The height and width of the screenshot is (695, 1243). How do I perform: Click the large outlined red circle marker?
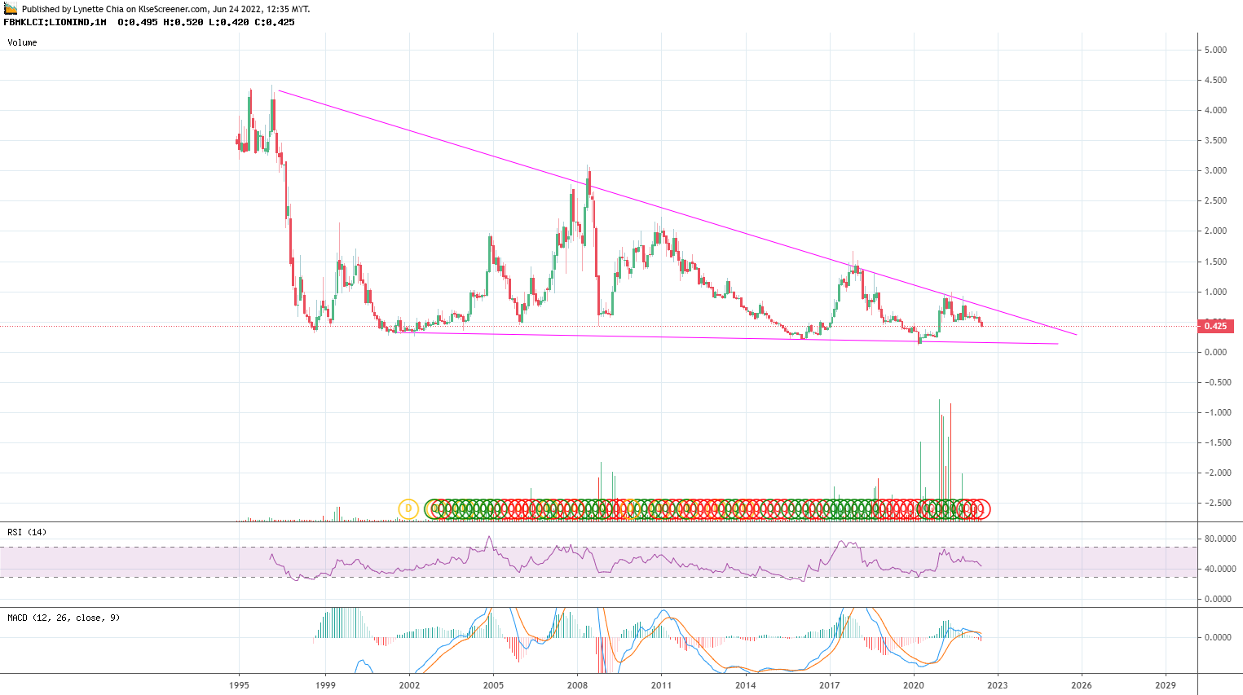tap(983, 508)
